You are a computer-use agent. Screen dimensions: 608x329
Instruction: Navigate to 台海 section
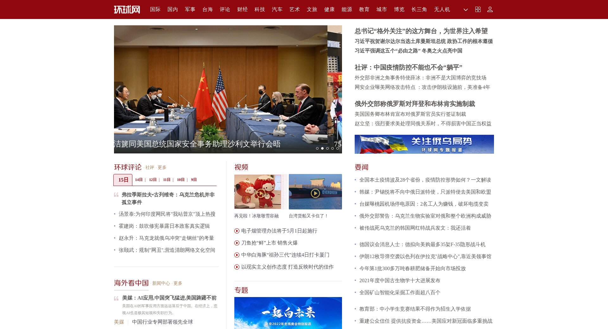[x=207, y=9]
